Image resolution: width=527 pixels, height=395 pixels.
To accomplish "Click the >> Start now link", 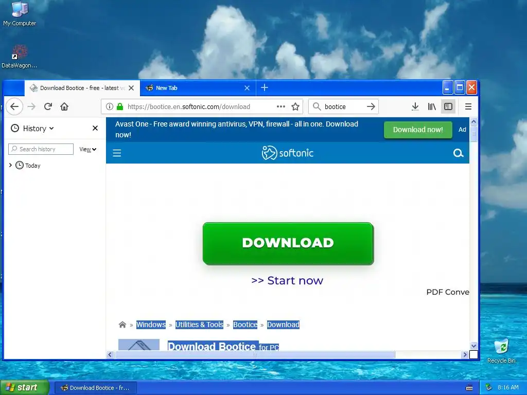I will click(x=287, y=280).
